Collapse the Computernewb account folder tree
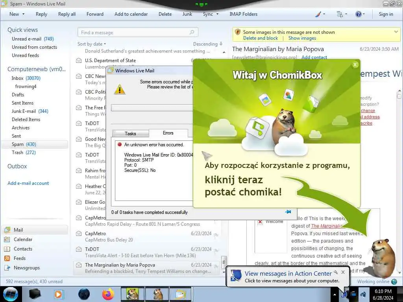 (x=37, y=69)
